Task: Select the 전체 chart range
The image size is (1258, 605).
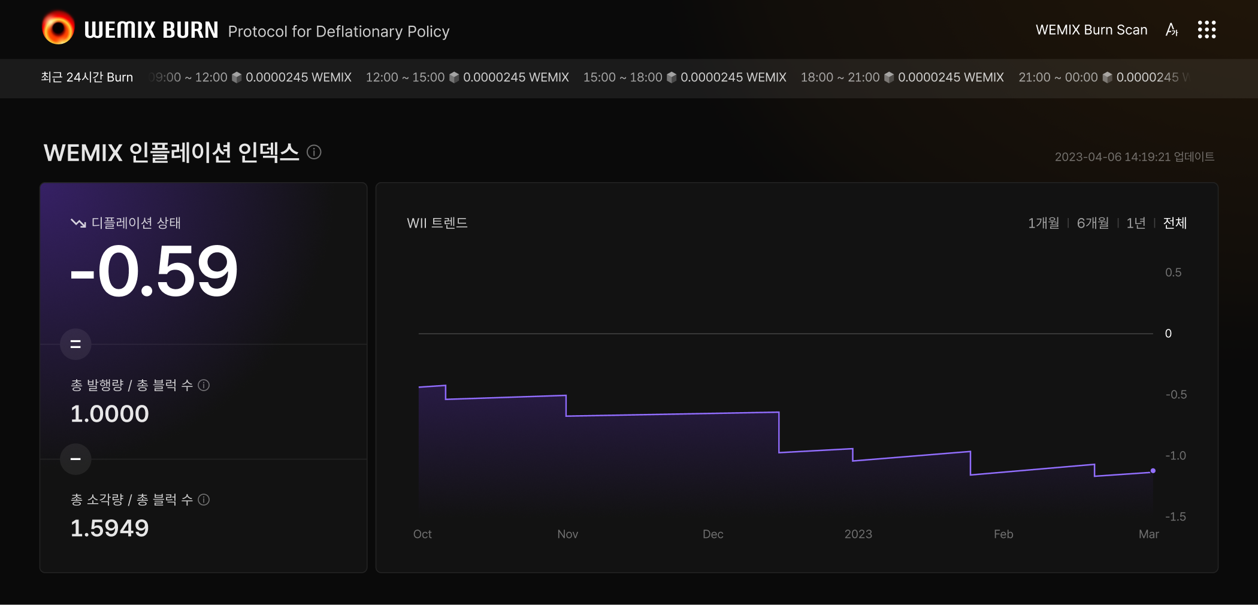Action: click(1175, 223)
